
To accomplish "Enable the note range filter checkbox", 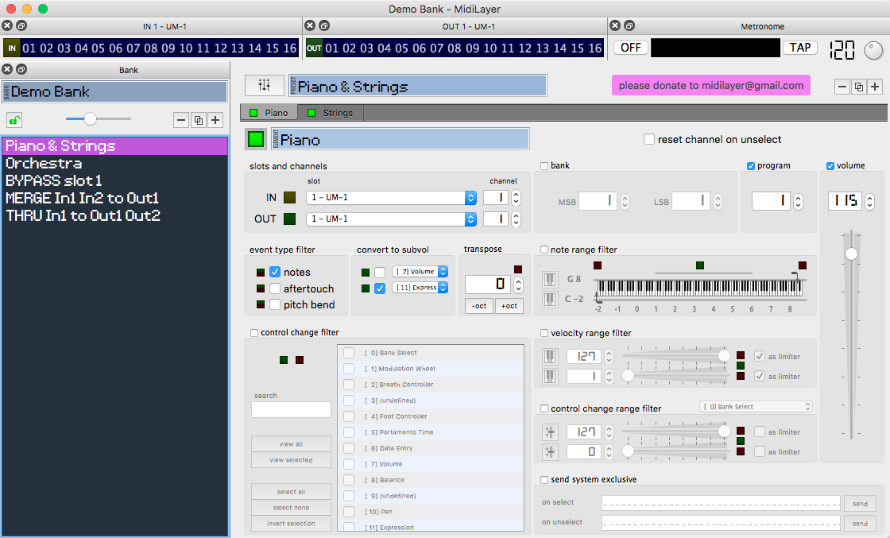I will tap(544, 250).
